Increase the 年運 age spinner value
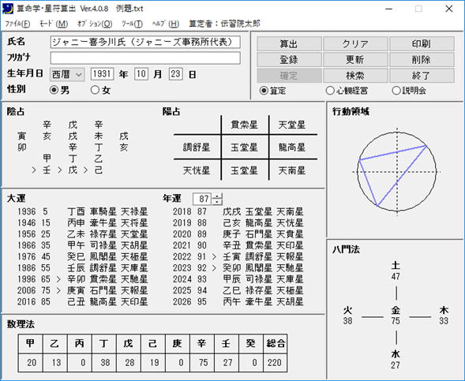This screenshot has width=465, height=381. [217, 196]
